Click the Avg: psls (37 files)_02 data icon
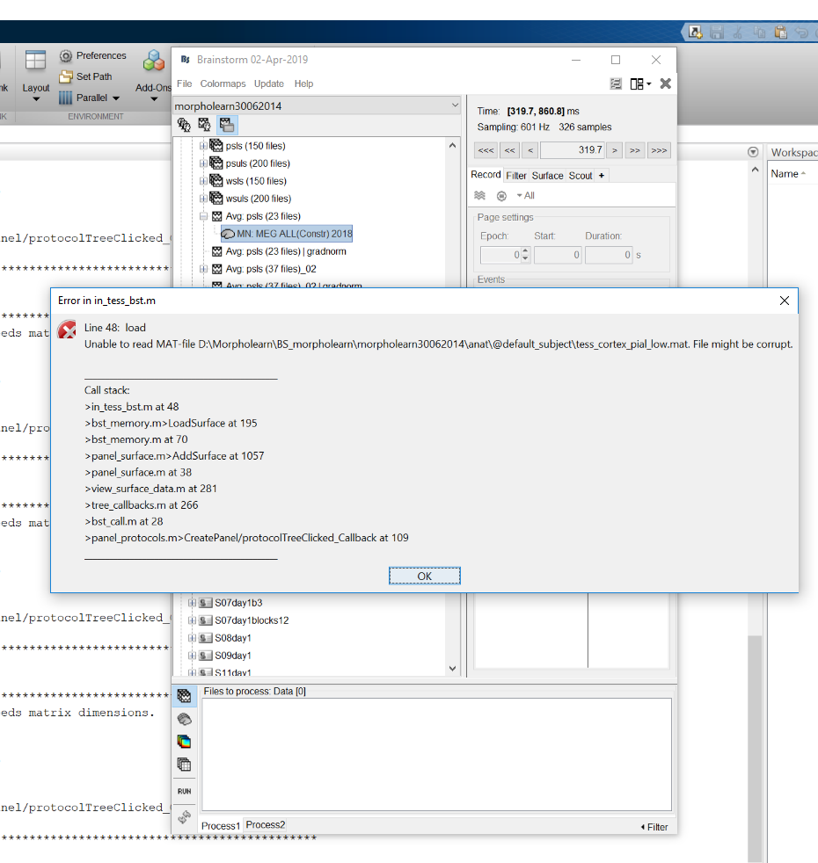 (217, 269)
